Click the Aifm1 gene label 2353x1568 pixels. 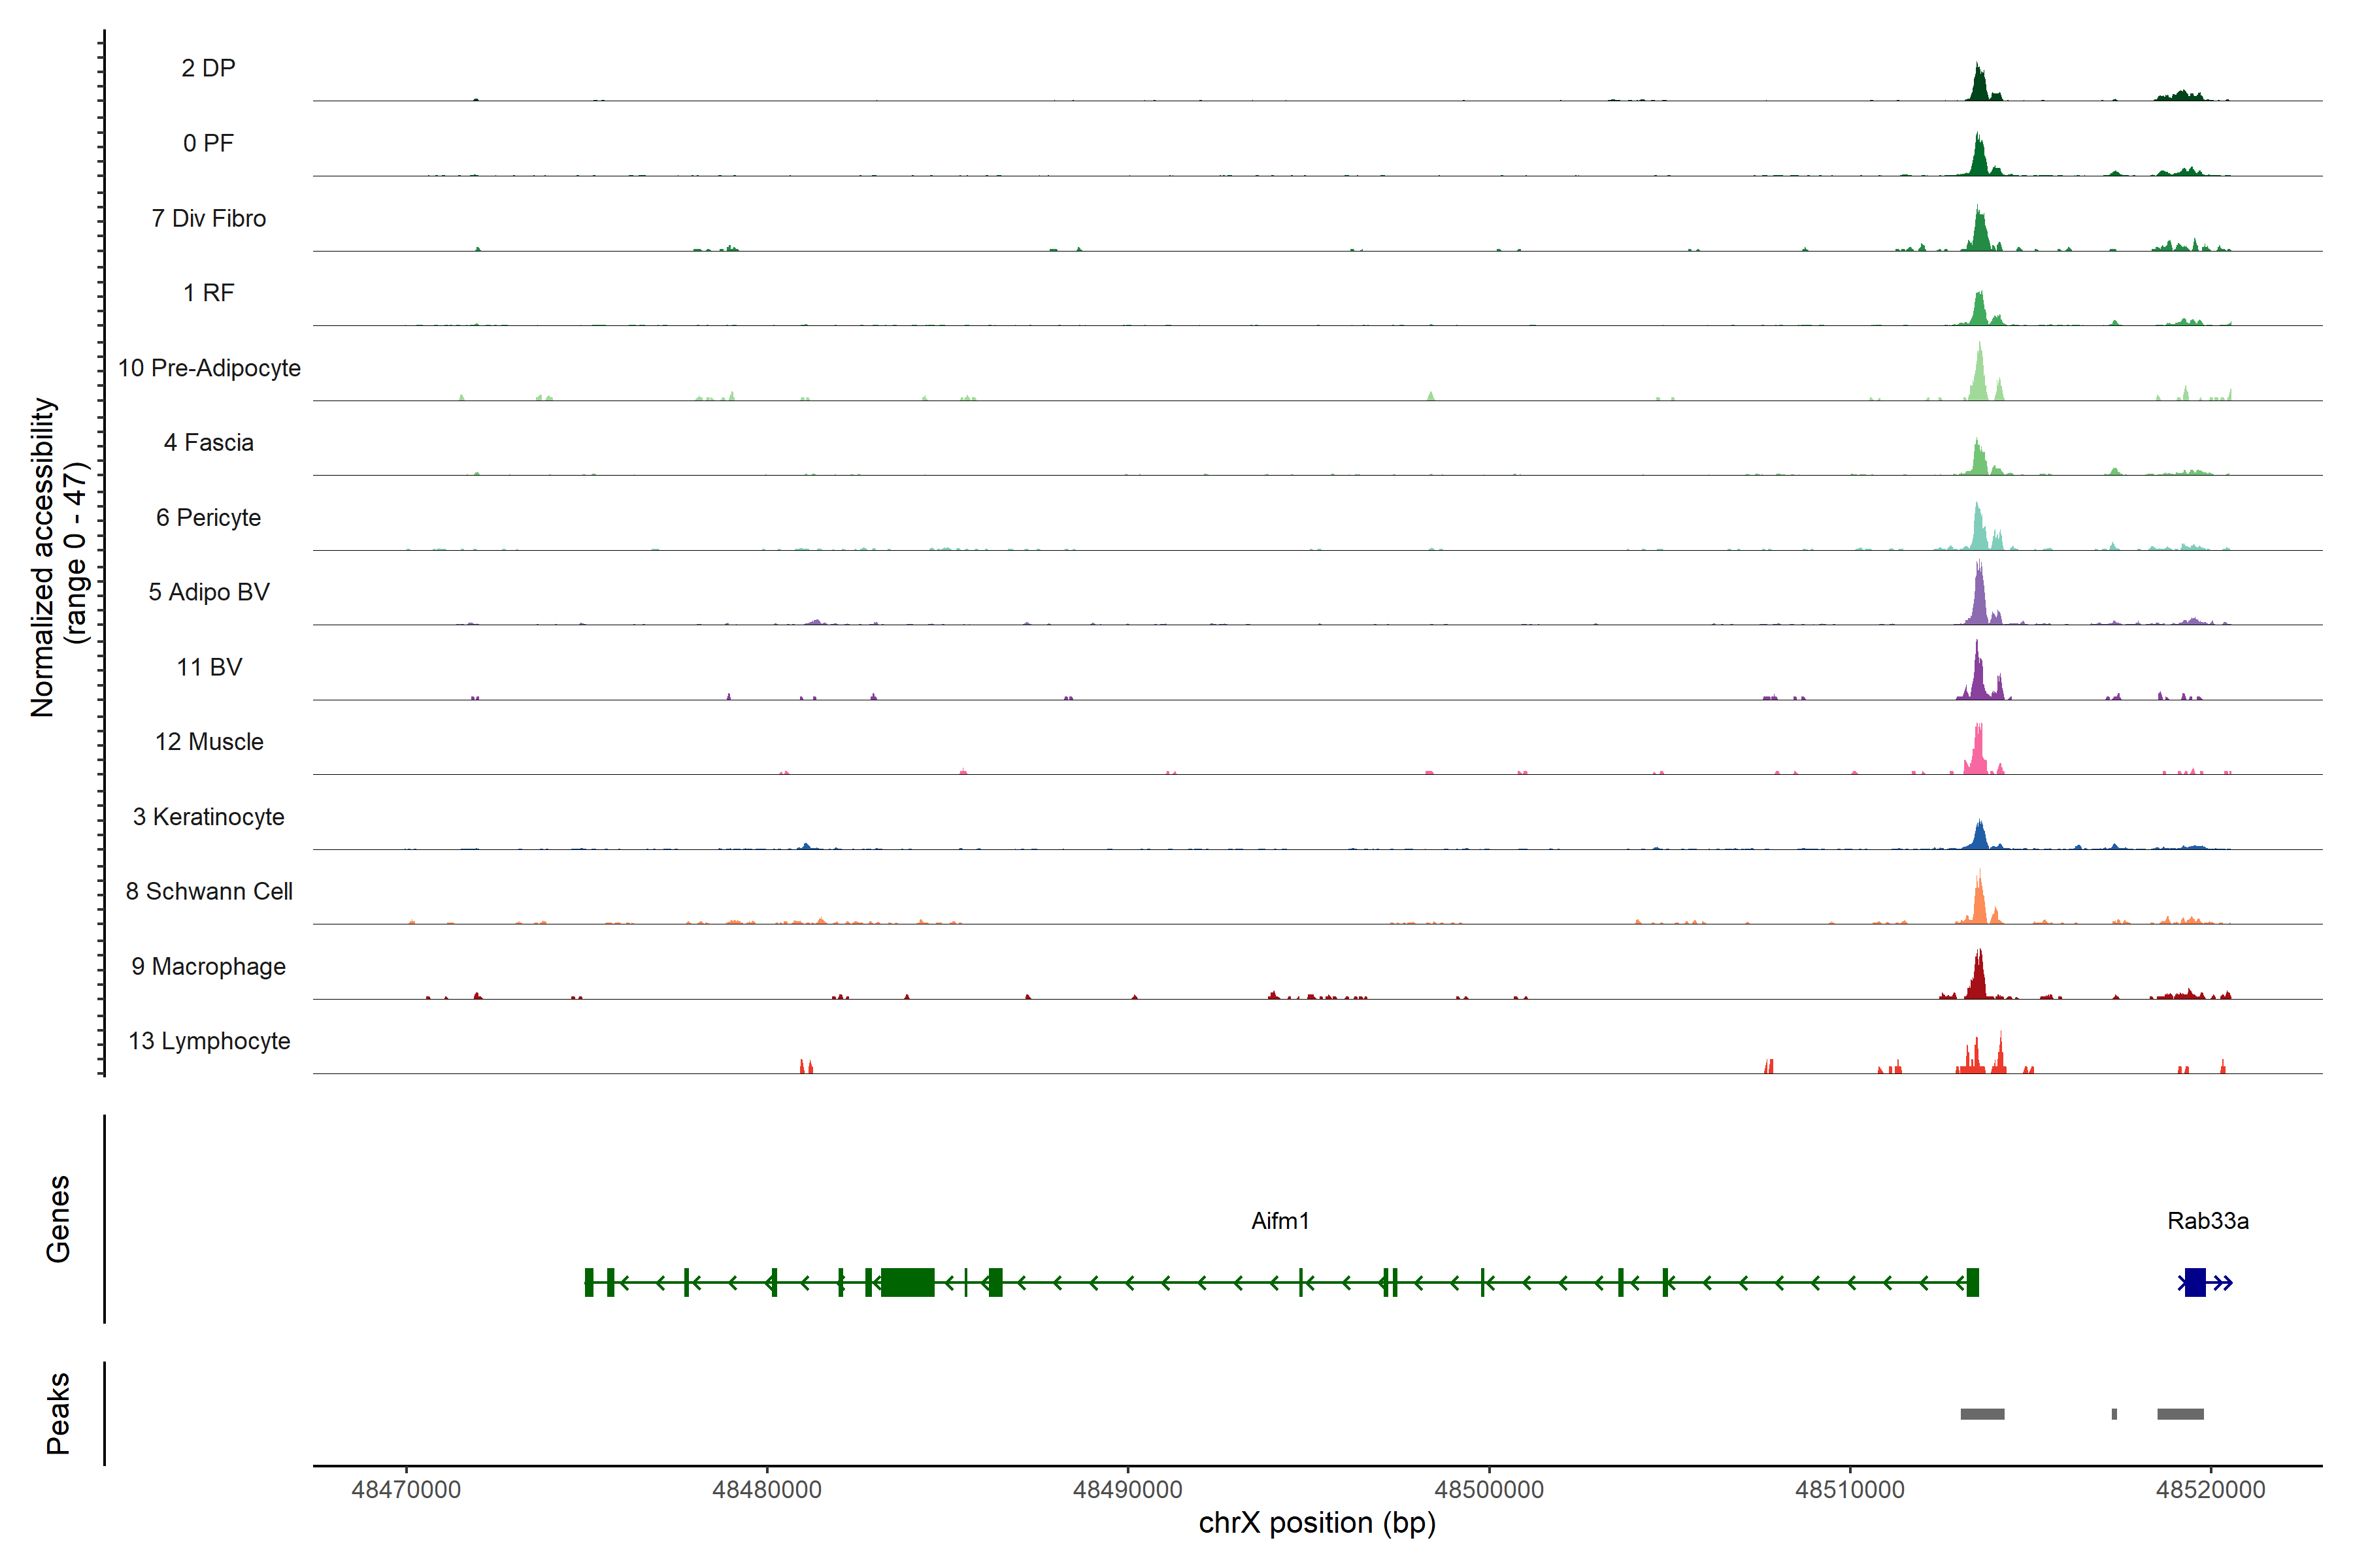point(1280,1221)
